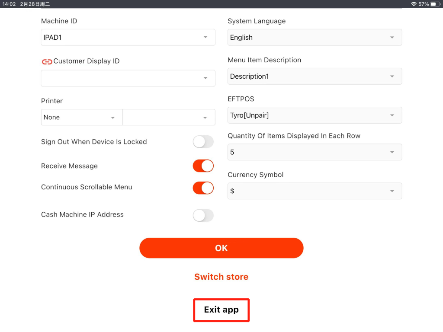Screen dimensions: 443x332
Task: Turn off Continuous Scrollable Menu
Action: [203, 188]
